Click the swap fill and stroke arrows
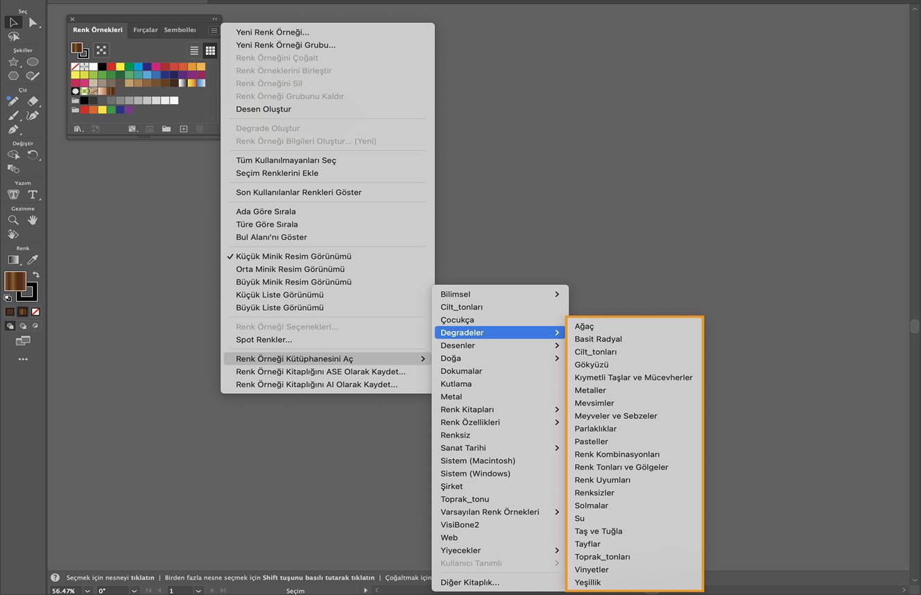Image resolution: width=921 pixels, height=595 pixels. [x=36, y=275]
